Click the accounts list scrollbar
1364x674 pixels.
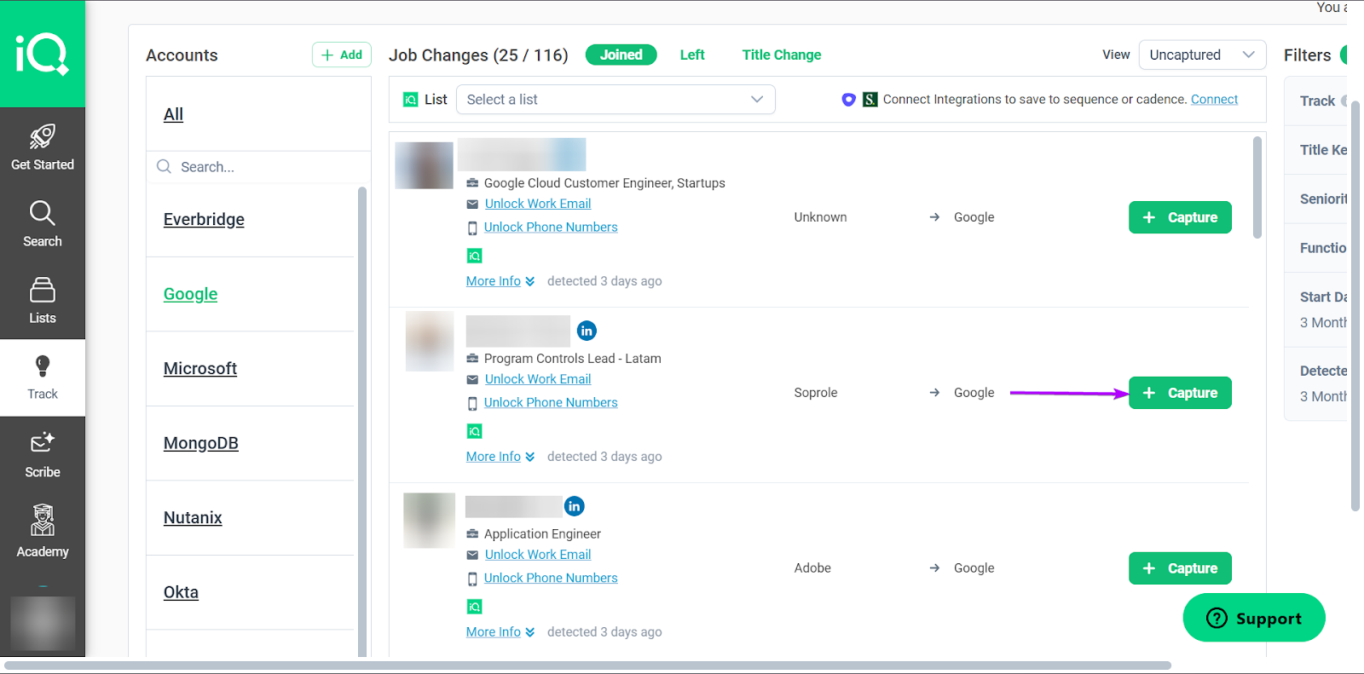(x=362, y=422)
